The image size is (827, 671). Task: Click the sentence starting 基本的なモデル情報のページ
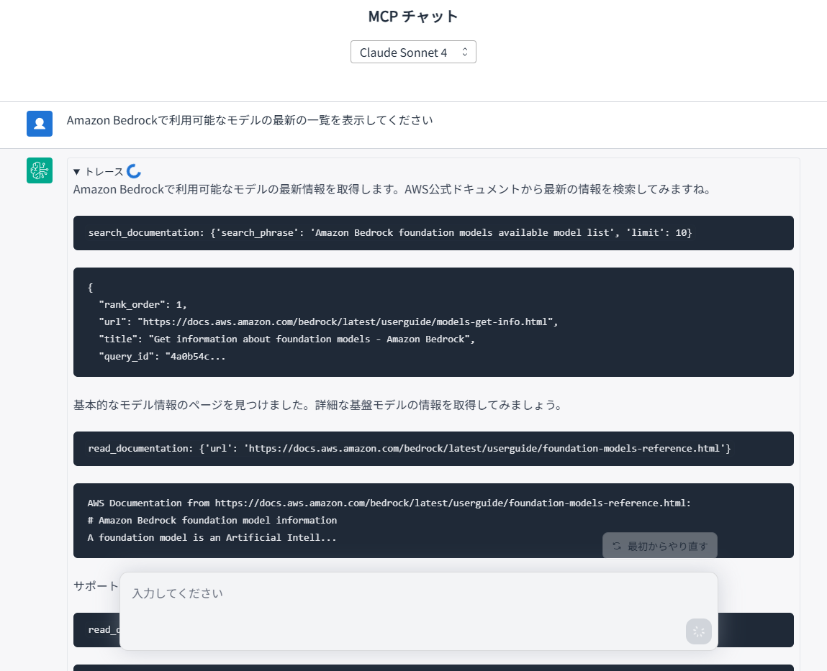coord(319,405)
